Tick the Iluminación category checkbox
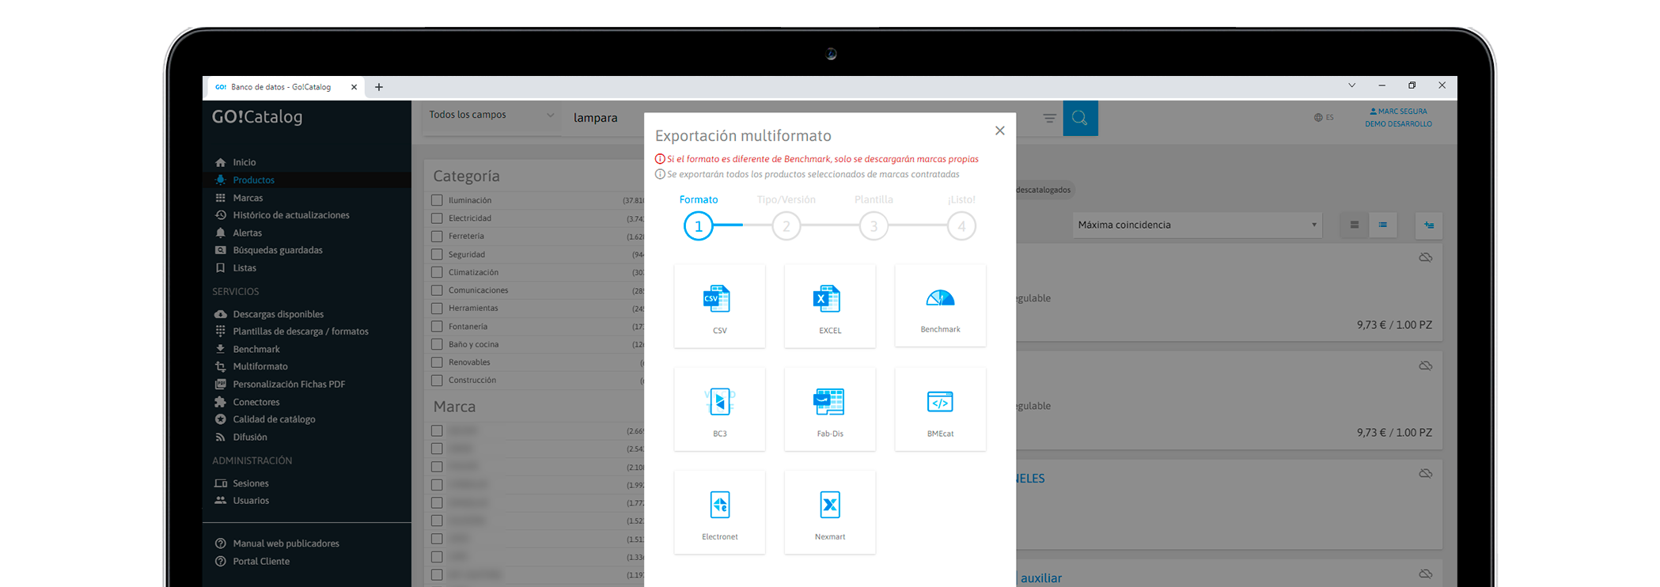The image size is (1660, 587). coord(437,200)
